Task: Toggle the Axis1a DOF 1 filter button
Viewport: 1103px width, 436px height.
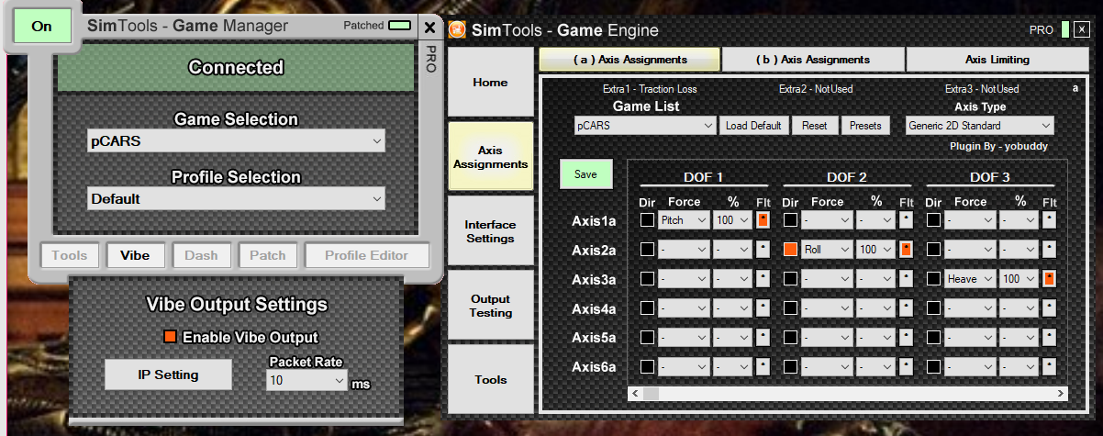Action: coord(763,220)
